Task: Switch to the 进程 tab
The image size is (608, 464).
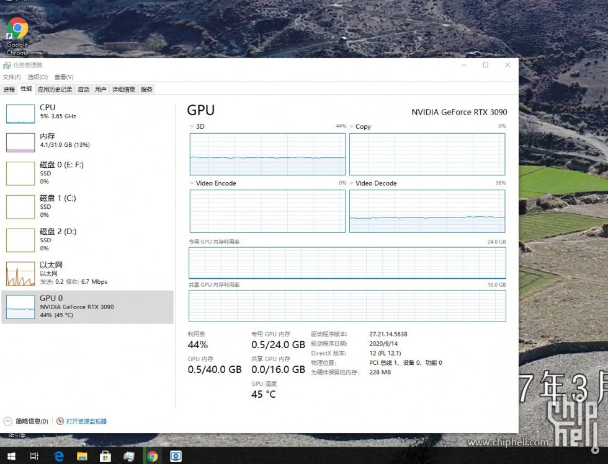Action: (9, 89)
